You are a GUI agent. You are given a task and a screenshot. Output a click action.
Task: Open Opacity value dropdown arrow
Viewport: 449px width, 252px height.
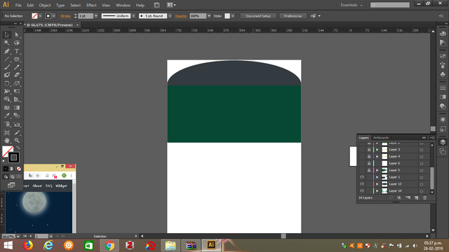tap(209, 16)
